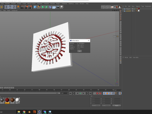Click Render to Picture Viewer icon
This screenshot has height=114, width=152.
(26, 7)
